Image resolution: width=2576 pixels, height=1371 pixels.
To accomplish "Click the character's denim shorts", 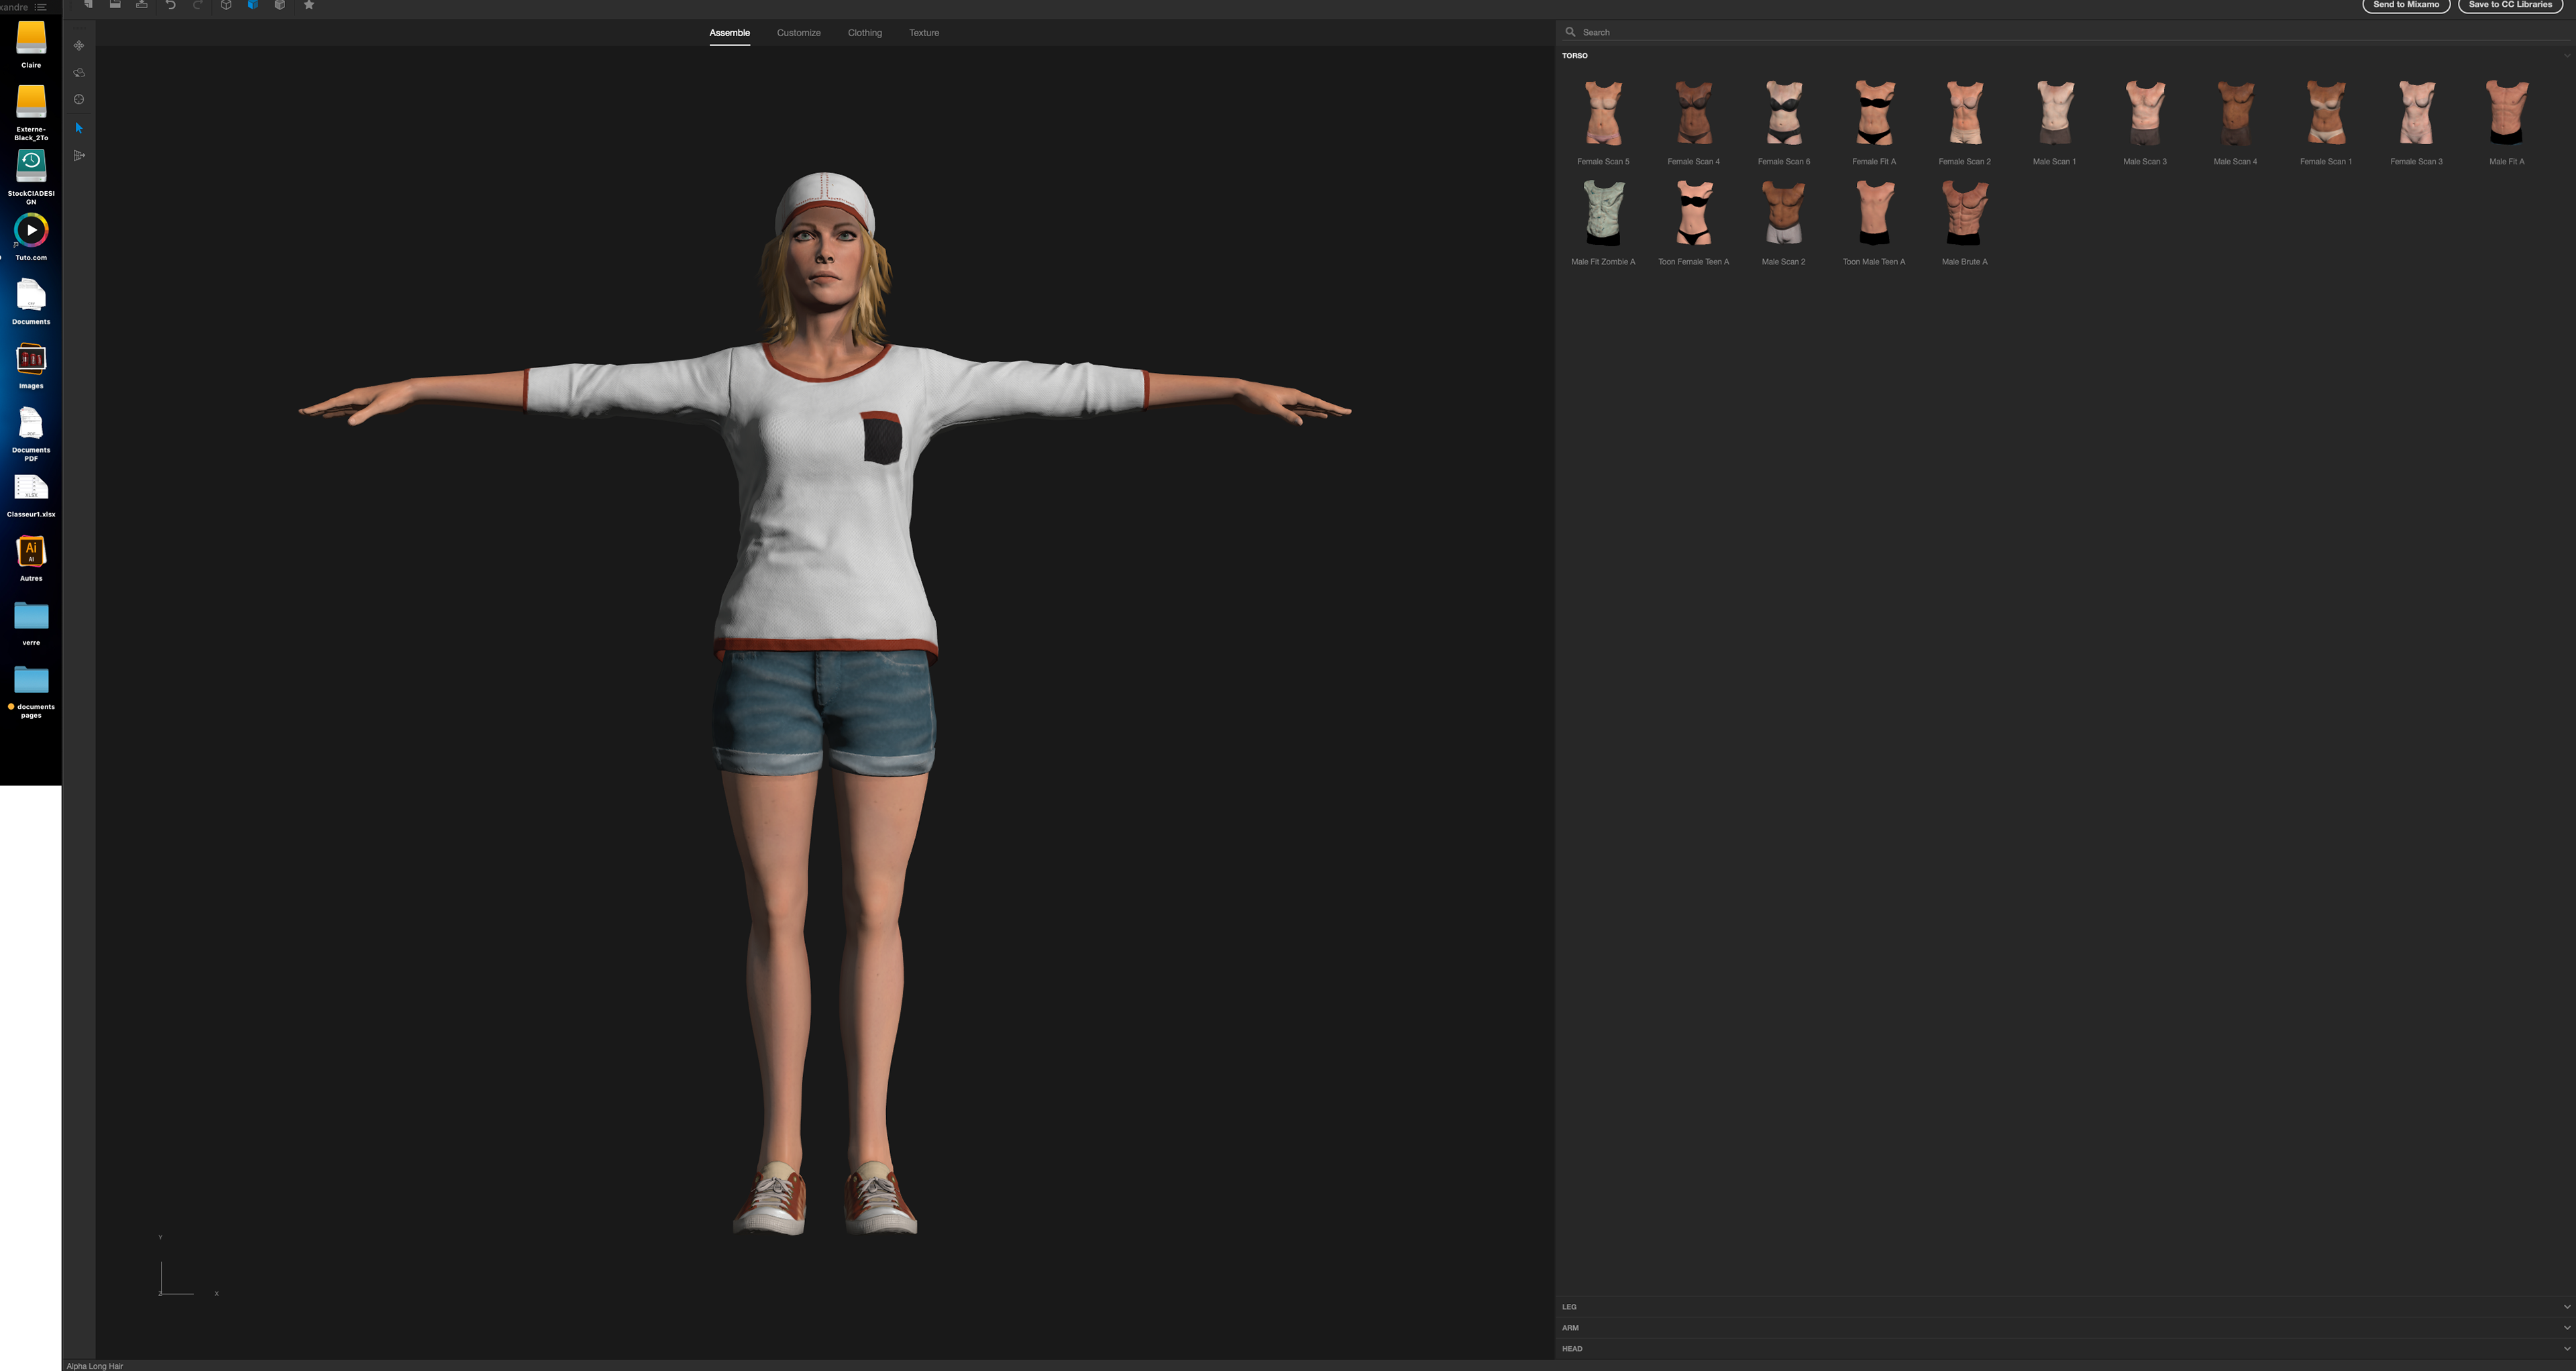I will click(824, 712).
